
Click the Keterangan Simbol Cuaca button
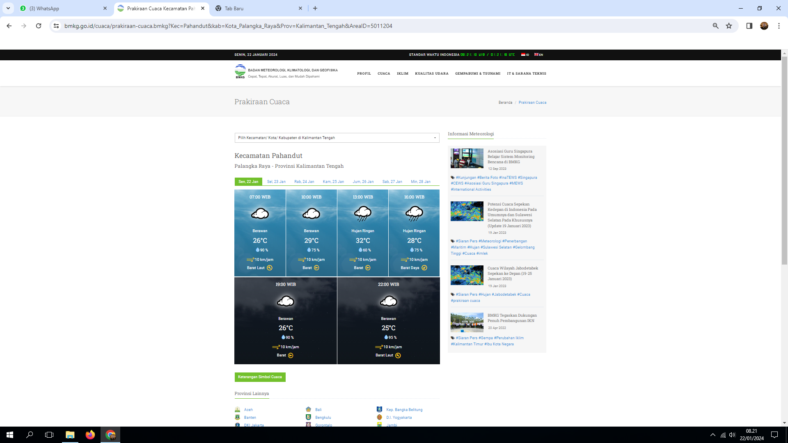[x=260, y=377]
